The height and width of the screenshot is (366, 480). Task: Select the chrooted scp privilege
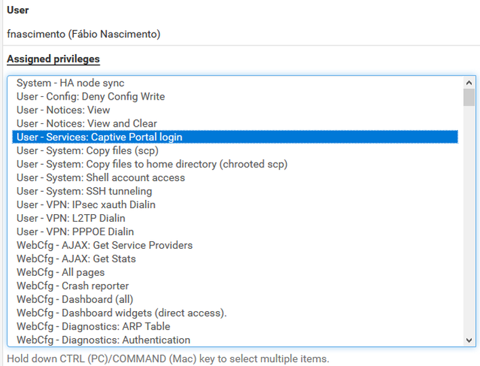[x=235, y=164]
